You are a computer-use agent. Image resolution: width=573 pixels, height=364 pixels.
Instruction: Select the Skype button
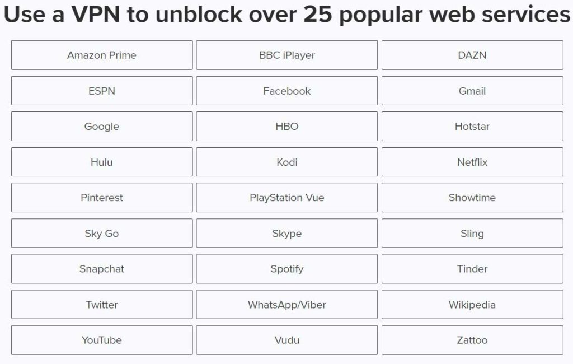coord(286,234)
